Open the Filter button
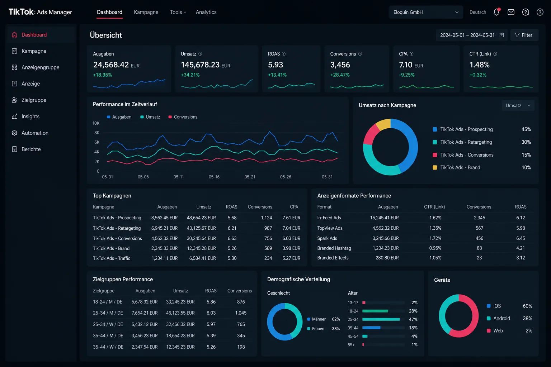 [524, 35]
